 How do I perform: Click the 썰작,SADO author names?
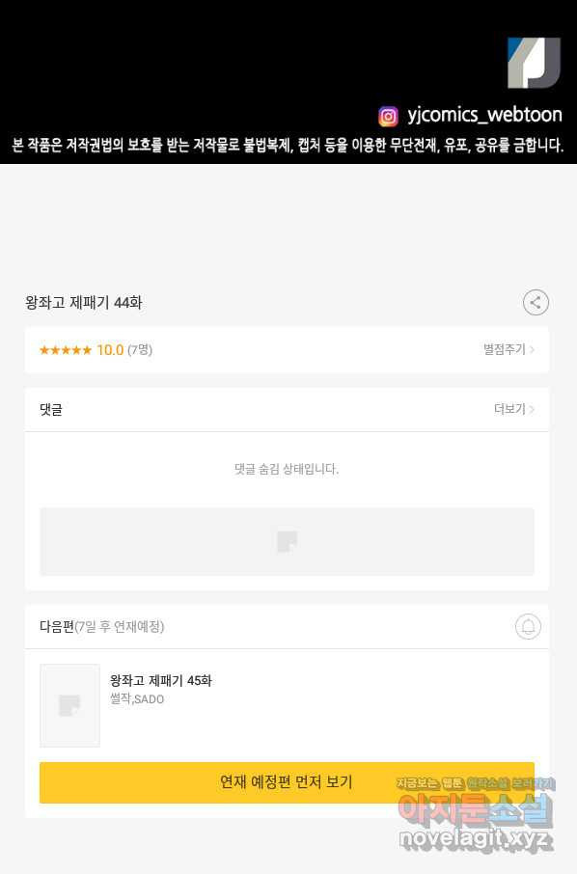click(137, 699)
